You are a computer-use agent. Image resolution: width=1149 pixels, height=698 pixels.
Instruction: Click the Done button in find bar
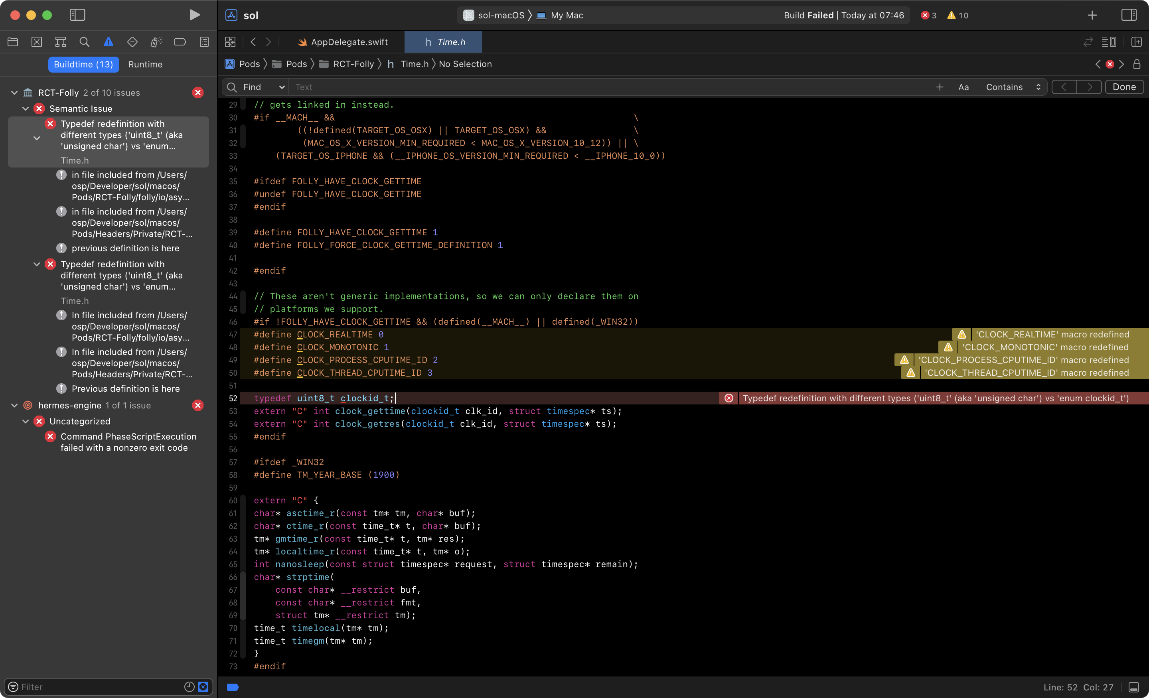[1124, 87]
